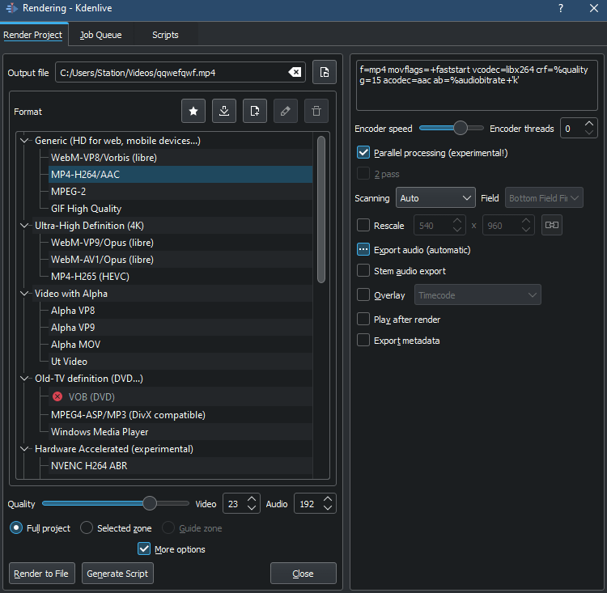607x593 pixels.
Task: Enable the Overlay checkbox
Action: click(363, 295)
